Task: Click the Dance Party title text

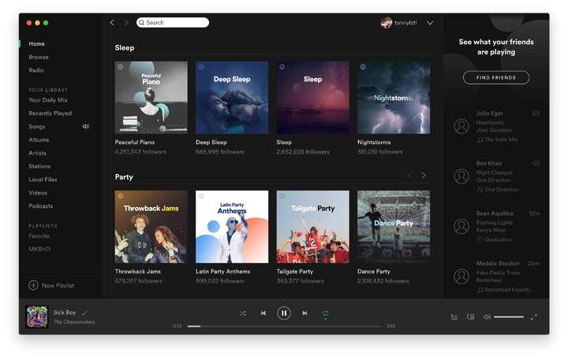Action: coord(373,272)
